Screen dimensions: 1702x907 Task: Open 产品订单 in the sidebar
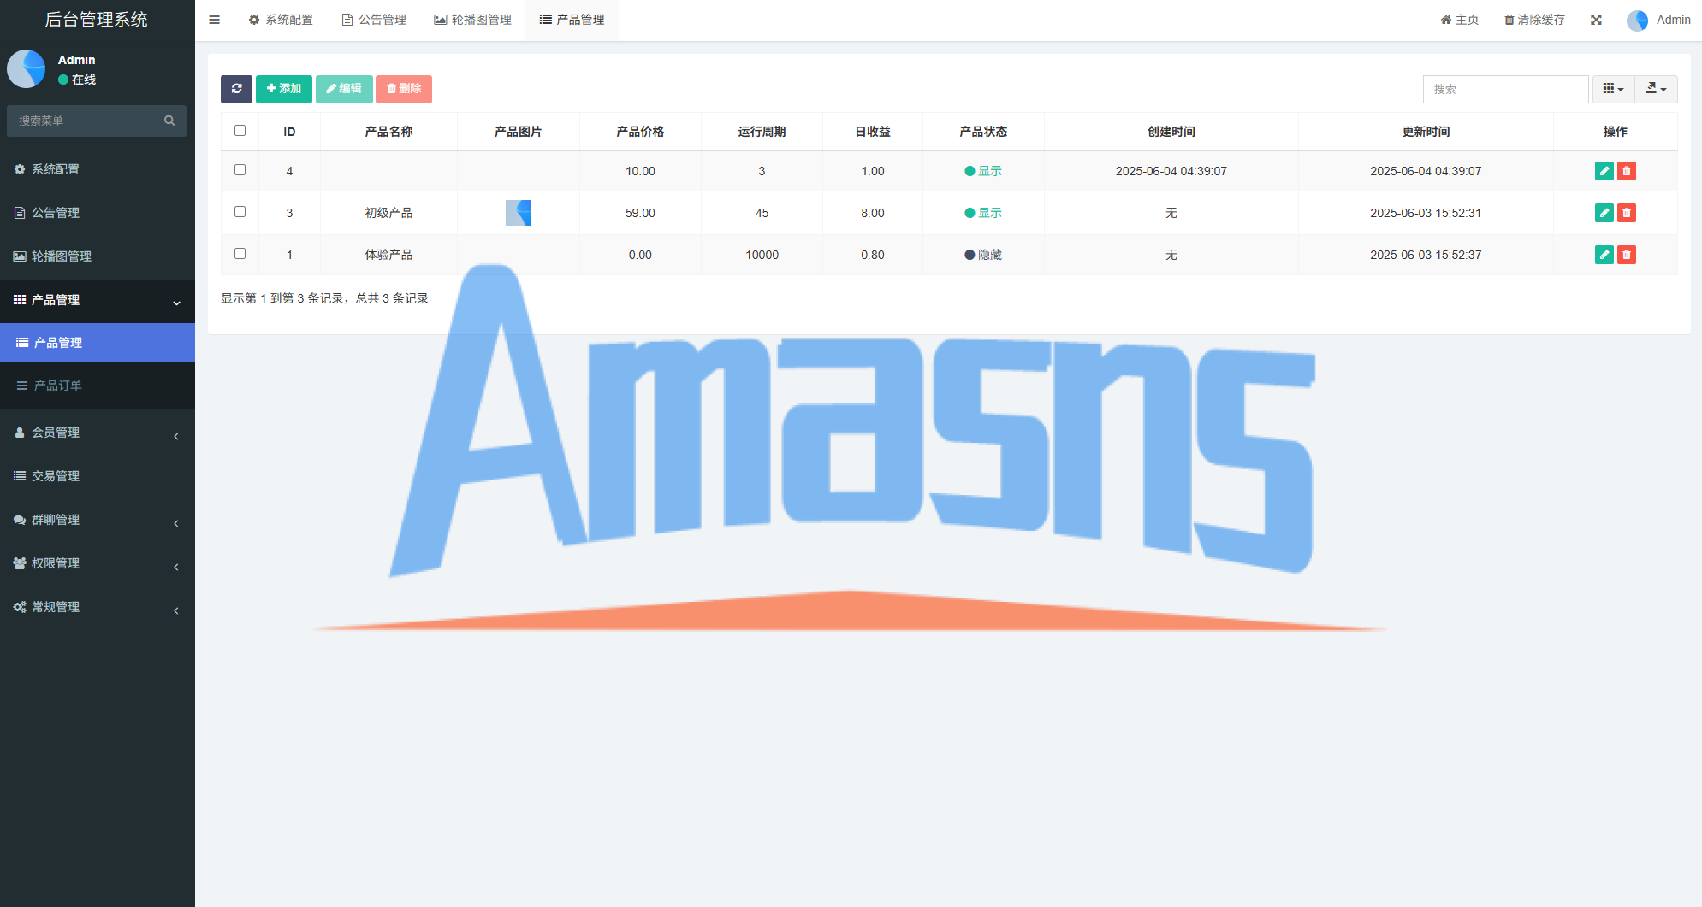point(58,386)
